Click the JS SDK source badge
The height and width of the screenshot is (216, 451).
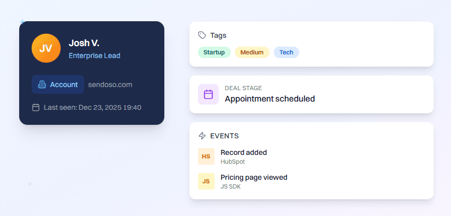pyautogui.click(x=206, y=181)
